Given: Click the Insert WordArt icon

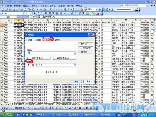Looking at the screenshot, I should pos(50,108).
